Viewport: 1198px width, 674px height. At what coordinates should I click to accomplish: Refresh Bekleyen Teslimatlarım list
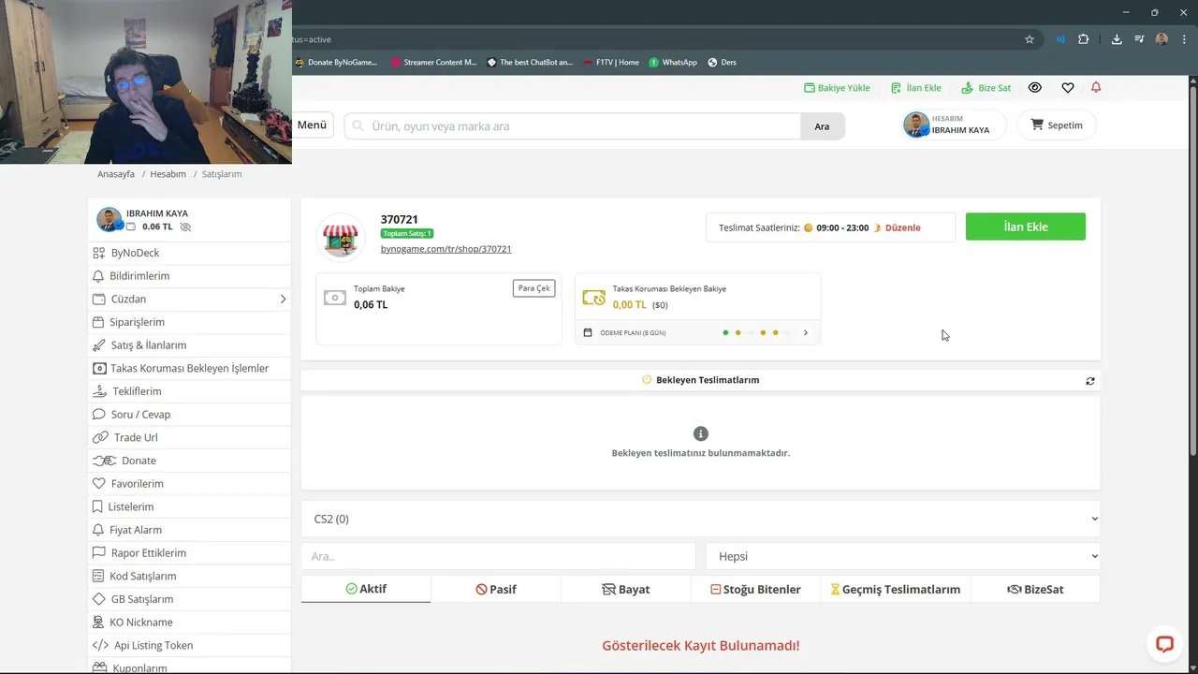[1090, 381]
